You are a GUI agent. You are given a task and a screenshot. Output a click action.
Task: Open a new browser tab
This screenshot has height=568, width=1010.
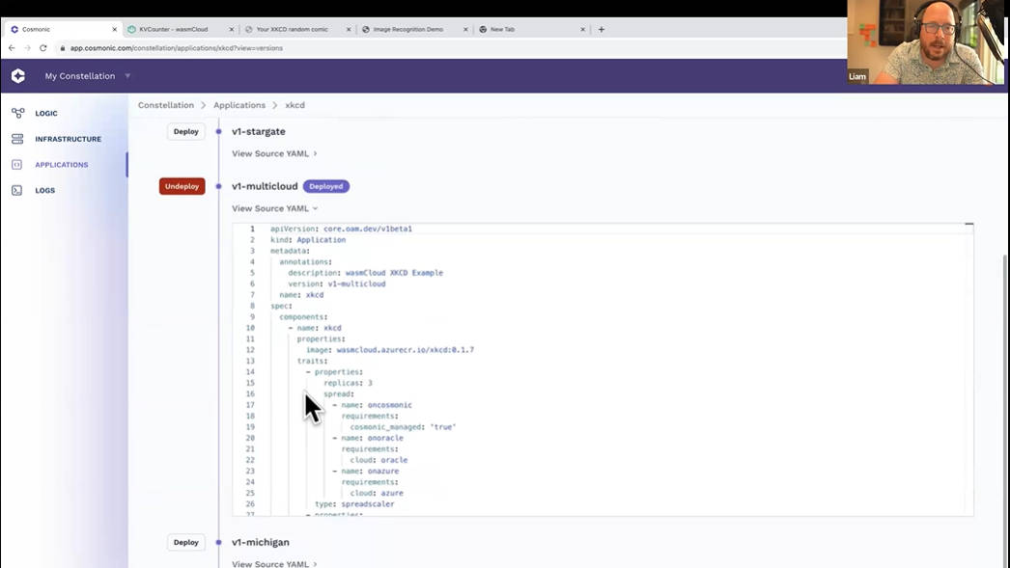pyautogui.click(x=602, y=29)
